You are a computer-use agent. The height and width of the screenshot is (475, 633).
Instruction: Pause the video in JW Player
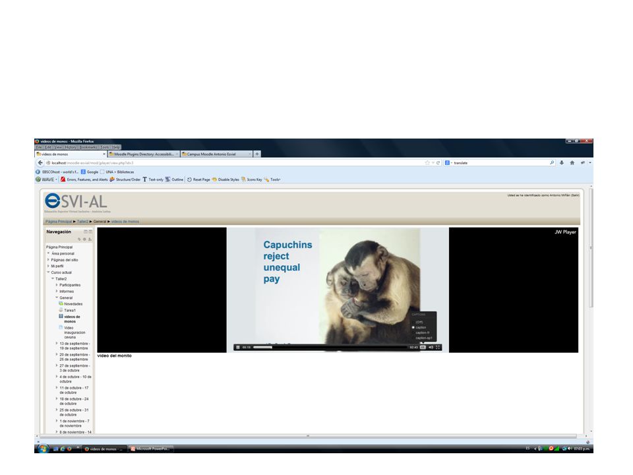(x=238, y=348)
